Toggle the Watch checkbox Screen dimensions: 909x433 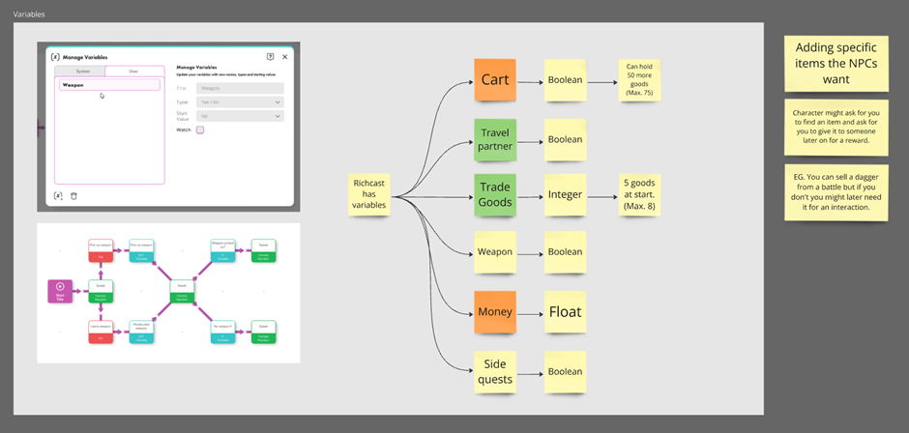200,129
